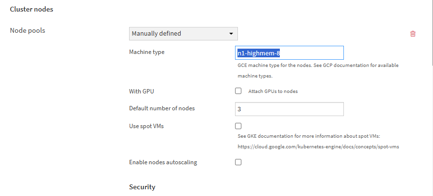The width and height of the screenshot is (433, 196).
Task: Open the Manually defined node pools dropdown
Action: coord(183,34)
